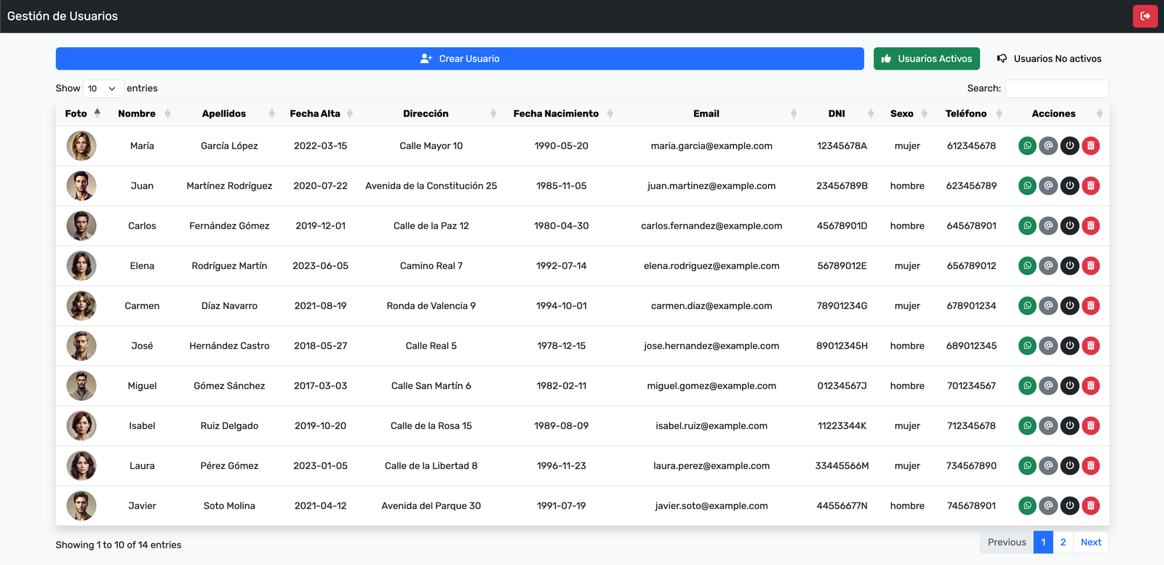Email Carlos using the @ icon
The image size is (1164, 565).
[1048, 225]
